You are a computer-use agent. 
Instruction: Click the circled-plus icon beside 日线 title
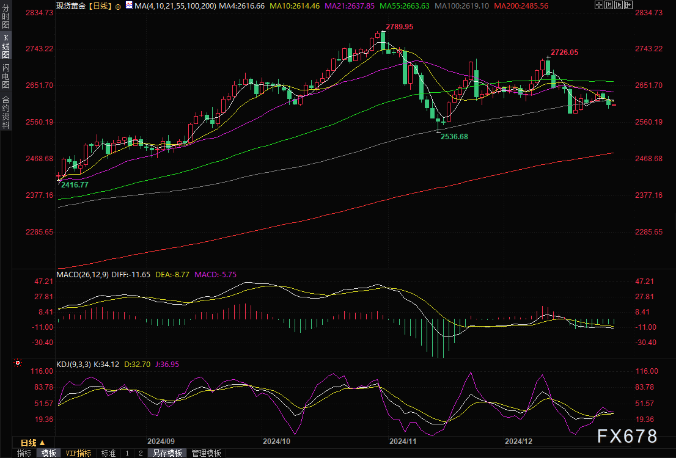(x=117, y=5)
